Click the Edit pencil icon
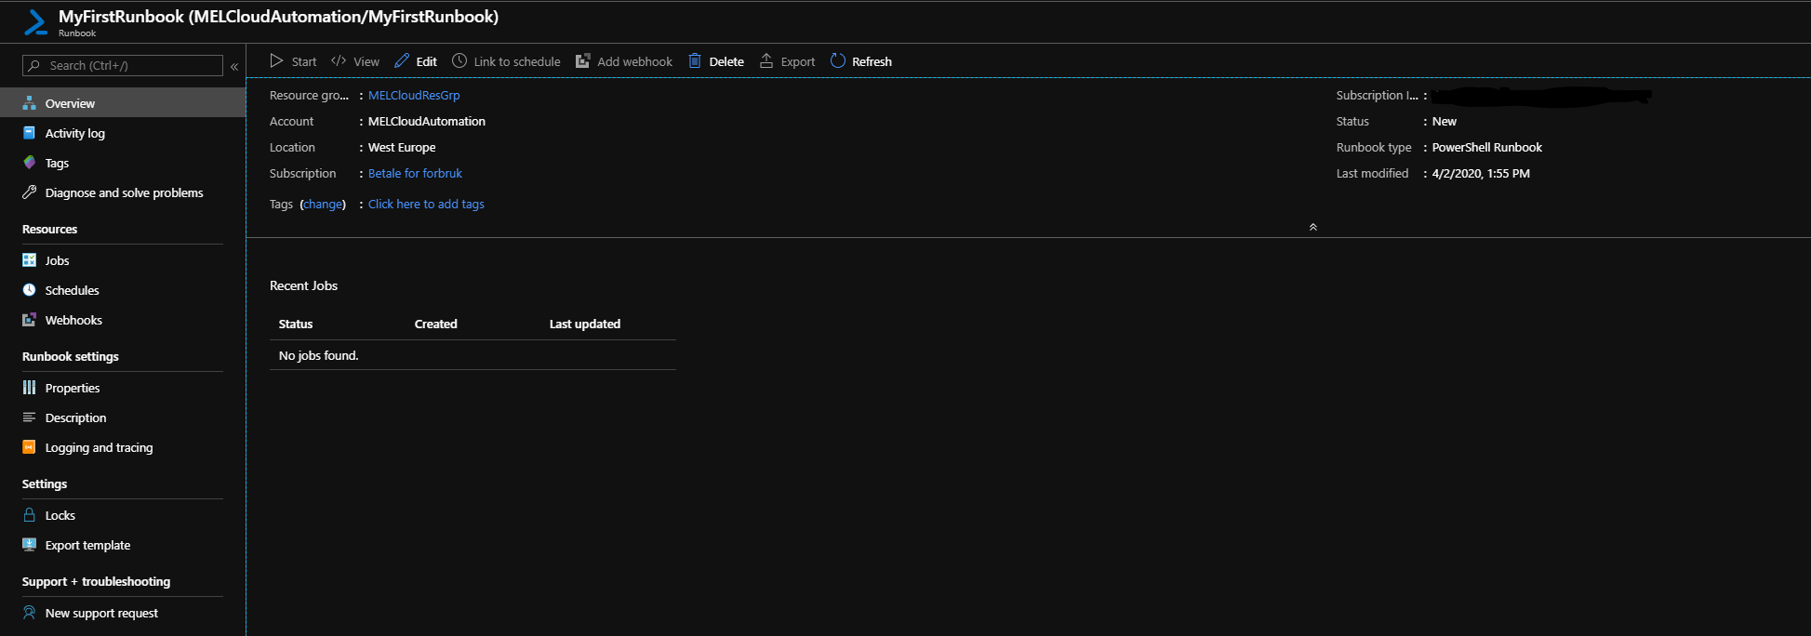1811x636 pixels. (402, 61)
